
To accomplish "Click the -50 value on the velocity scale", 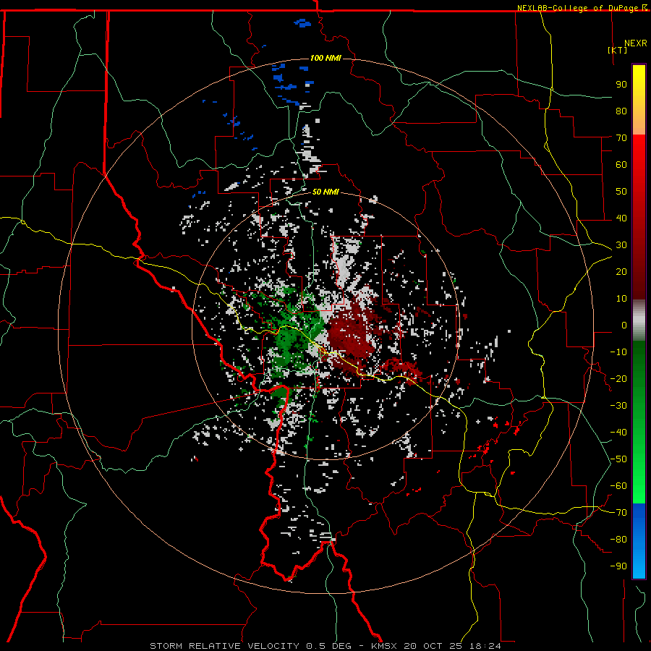I will pyautogui.click(x=618, y=459).
